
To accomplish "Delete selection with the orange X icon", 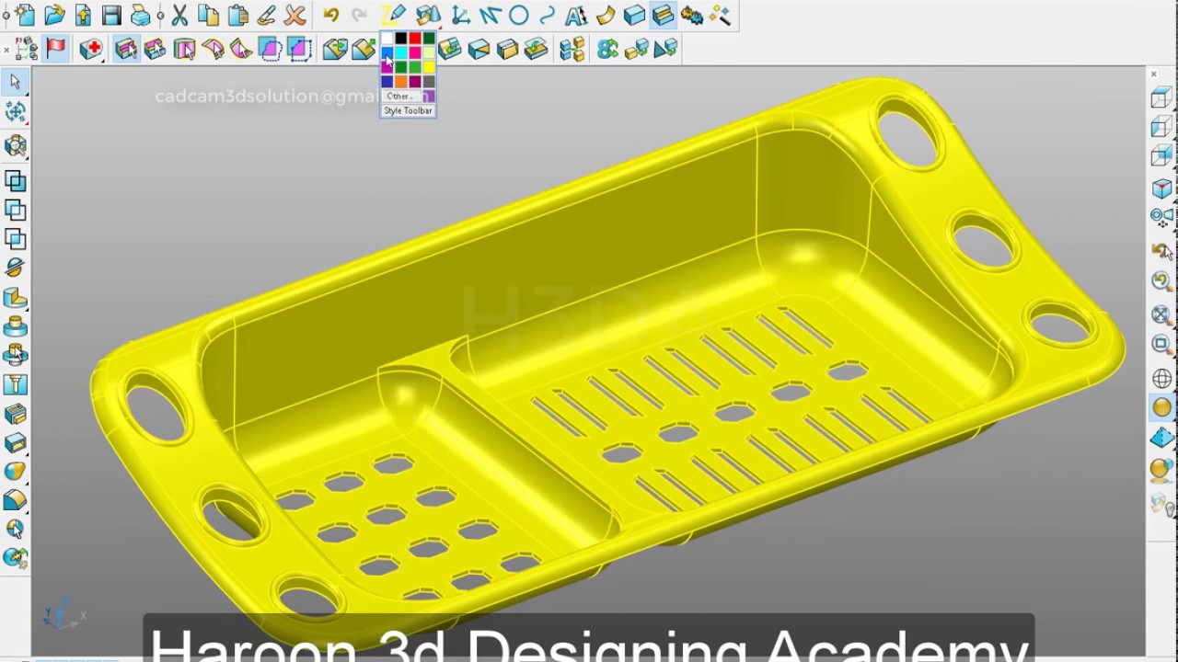I will point(295,15).
